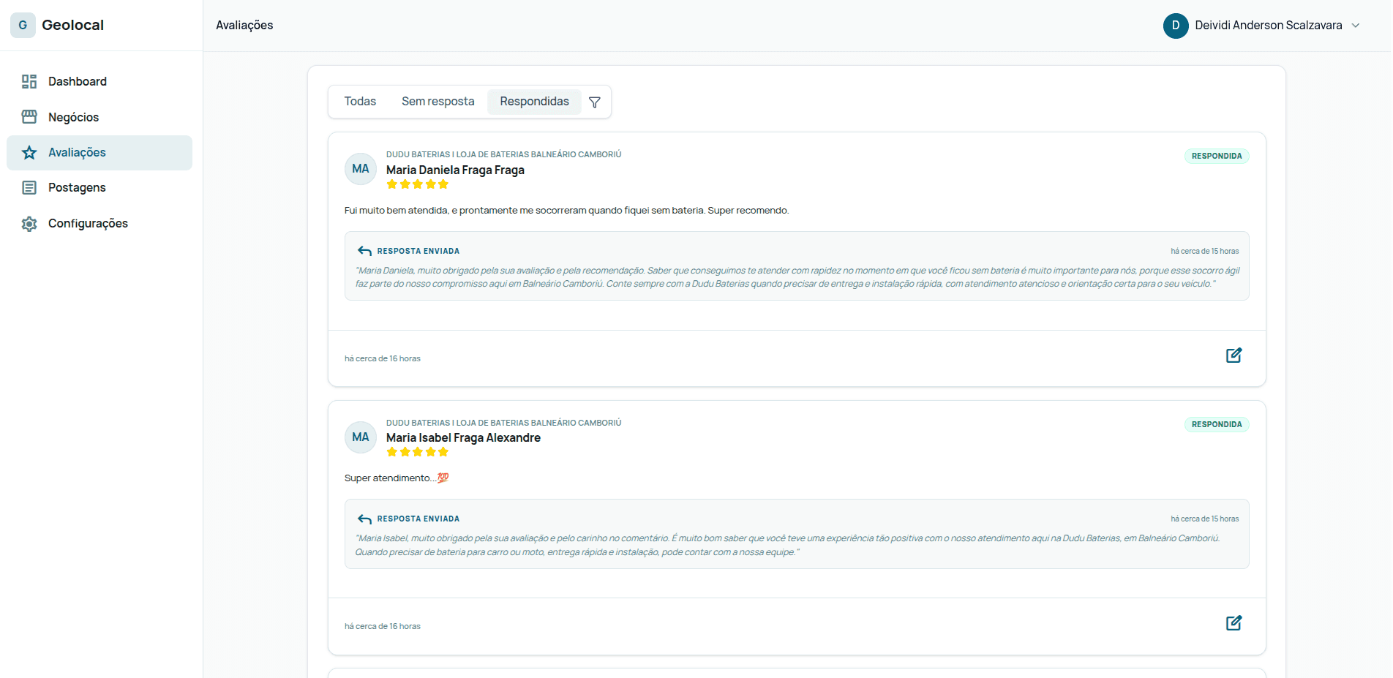
Task: Click the Avaliações page title
Action: pyautogui.click(x=244, y=26)
